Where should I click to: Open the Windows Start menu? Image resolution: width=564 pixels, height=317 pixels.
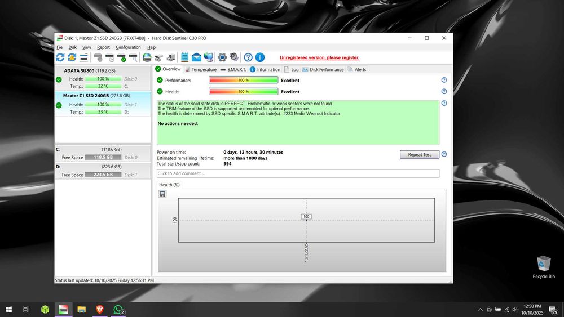[8, 309]
